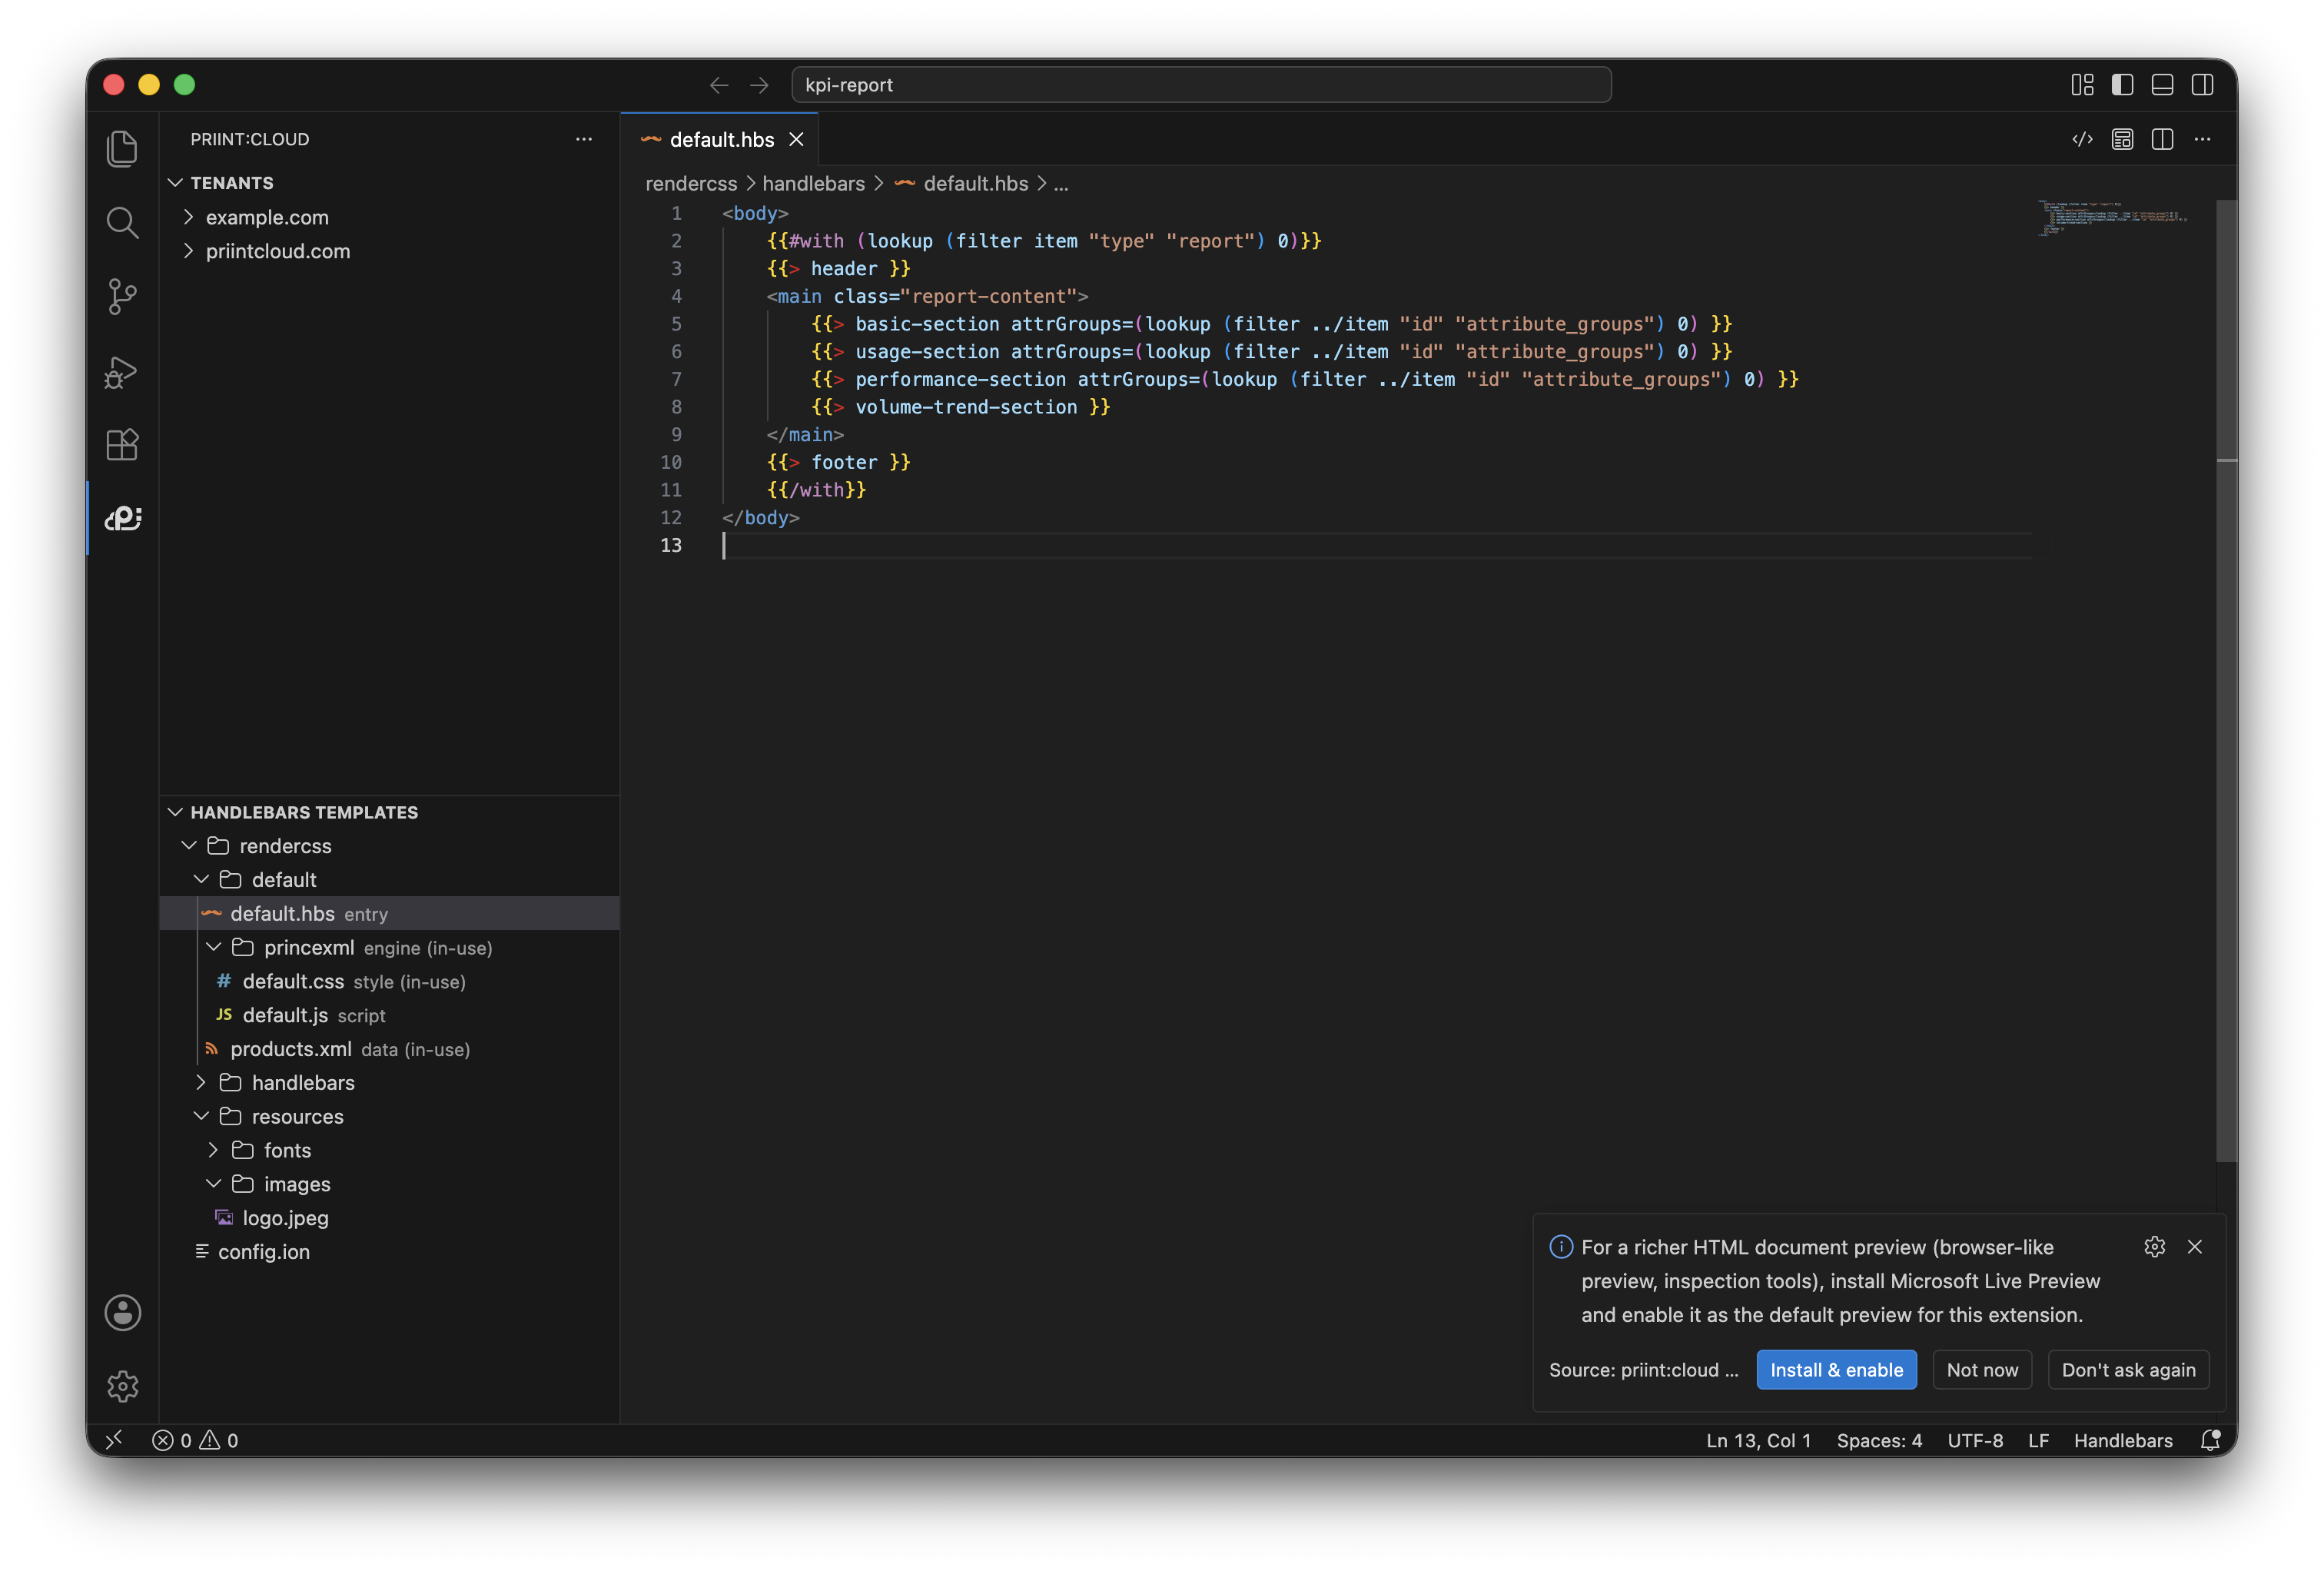Collapse the TENANTS section
The image size is (2324, 1571).
tap(389, 183)
